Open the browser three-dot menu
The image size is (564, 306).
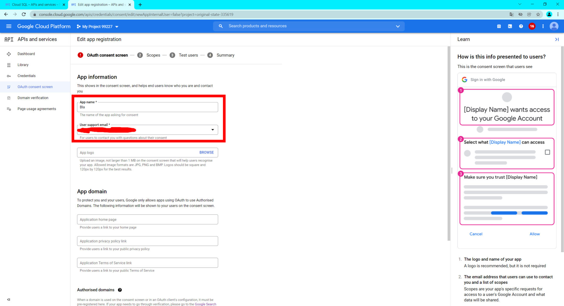coord(558,14)
